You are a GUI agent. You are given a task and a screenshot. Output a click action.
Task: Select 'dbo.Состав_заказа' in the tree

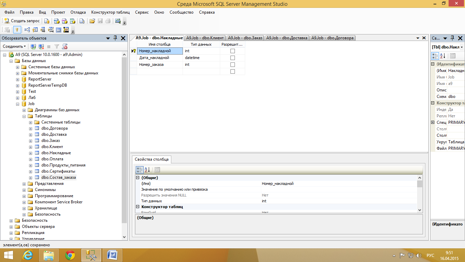tap(58, 177)
